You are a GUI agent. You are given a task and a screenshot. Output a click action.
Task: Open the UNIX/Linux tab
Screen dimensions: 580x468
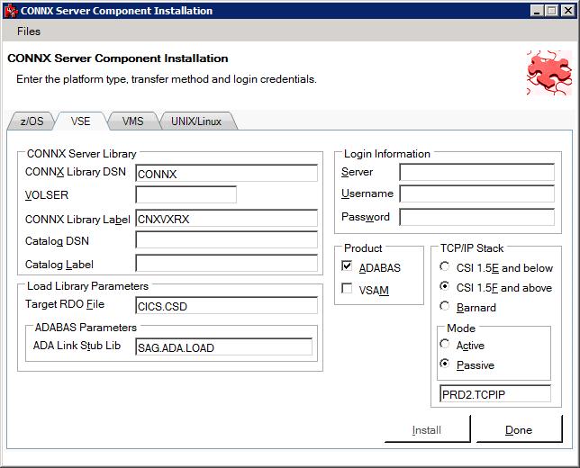pyautogui.click(x=196, y=121)
